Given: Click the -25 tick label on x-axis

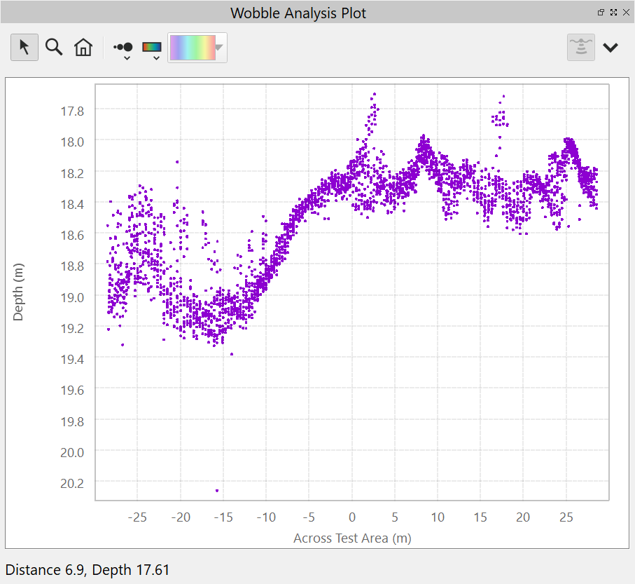Looking at the screenshot, I should [137, 517].
